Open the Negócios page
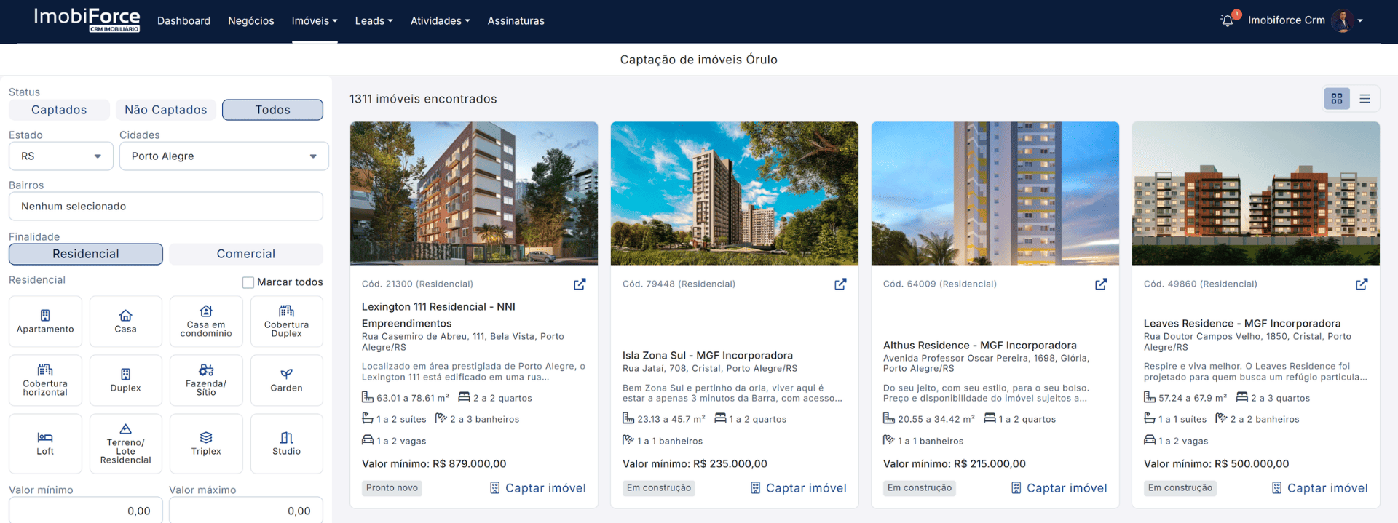Image resolution: width=1398 pixels, height=523 pixels. coord(251,21)
